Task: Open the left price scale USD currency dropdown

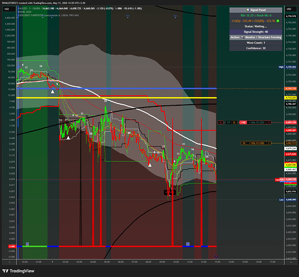Action: pos(7,9)
